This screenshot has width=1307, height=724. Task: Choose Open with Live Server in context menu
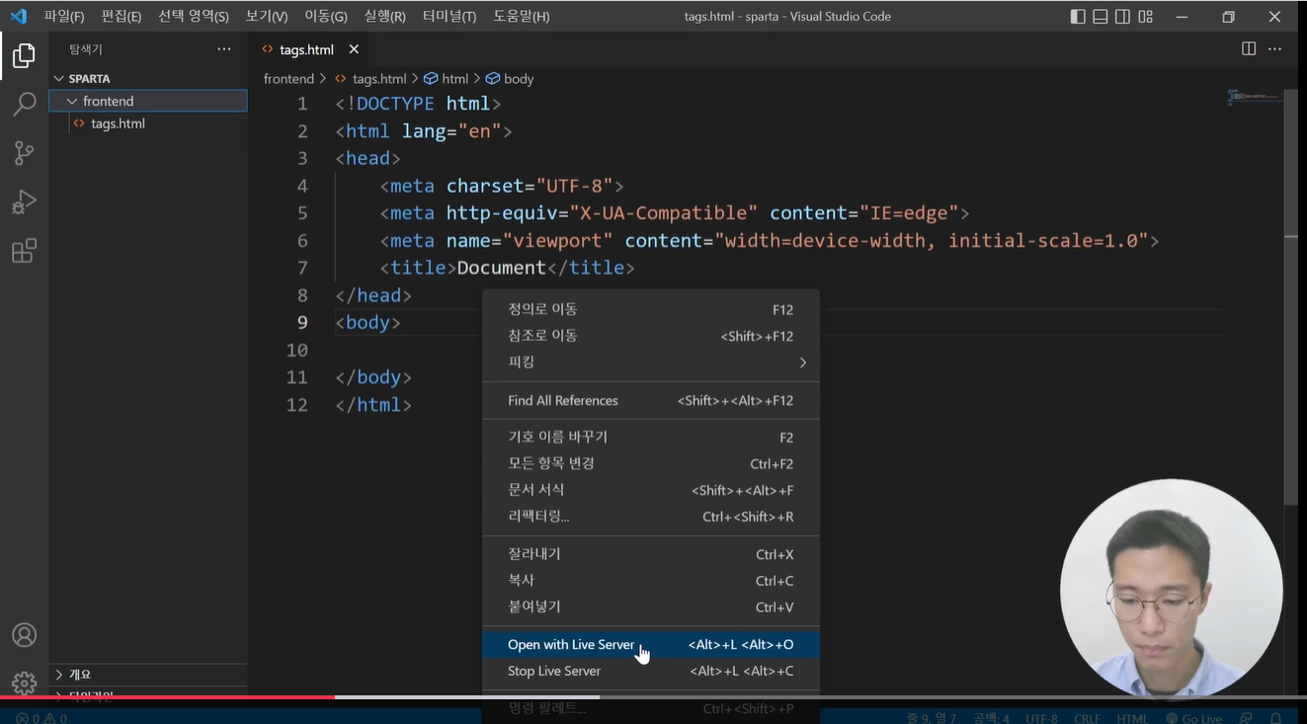(x=651, y=645)
